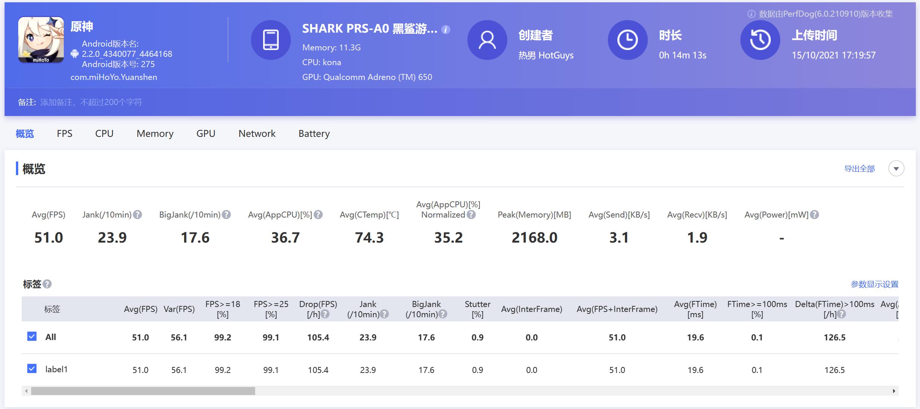This screenshot has width=920, height=409.
Task: Open help icon beside Avg(Power)[mW]
Action: tap(814, 215)
